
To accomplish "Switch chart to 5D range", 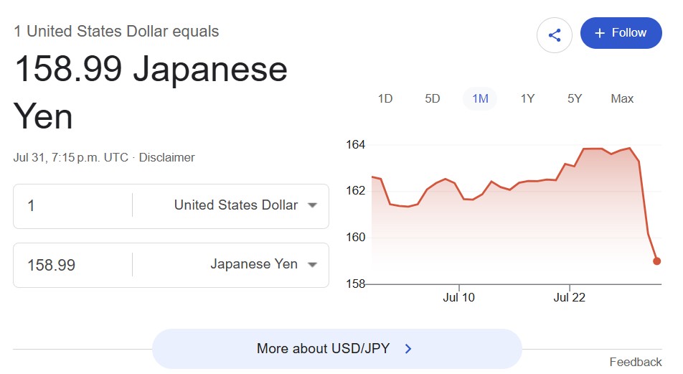I will (432, 98).
